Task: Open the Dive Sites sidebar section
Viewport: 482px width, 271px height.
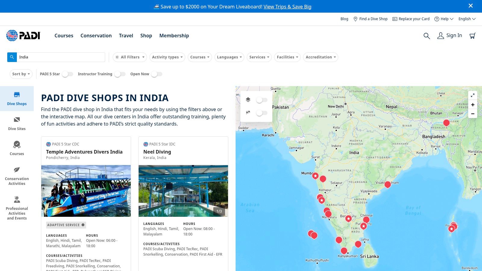Action: 17,123
